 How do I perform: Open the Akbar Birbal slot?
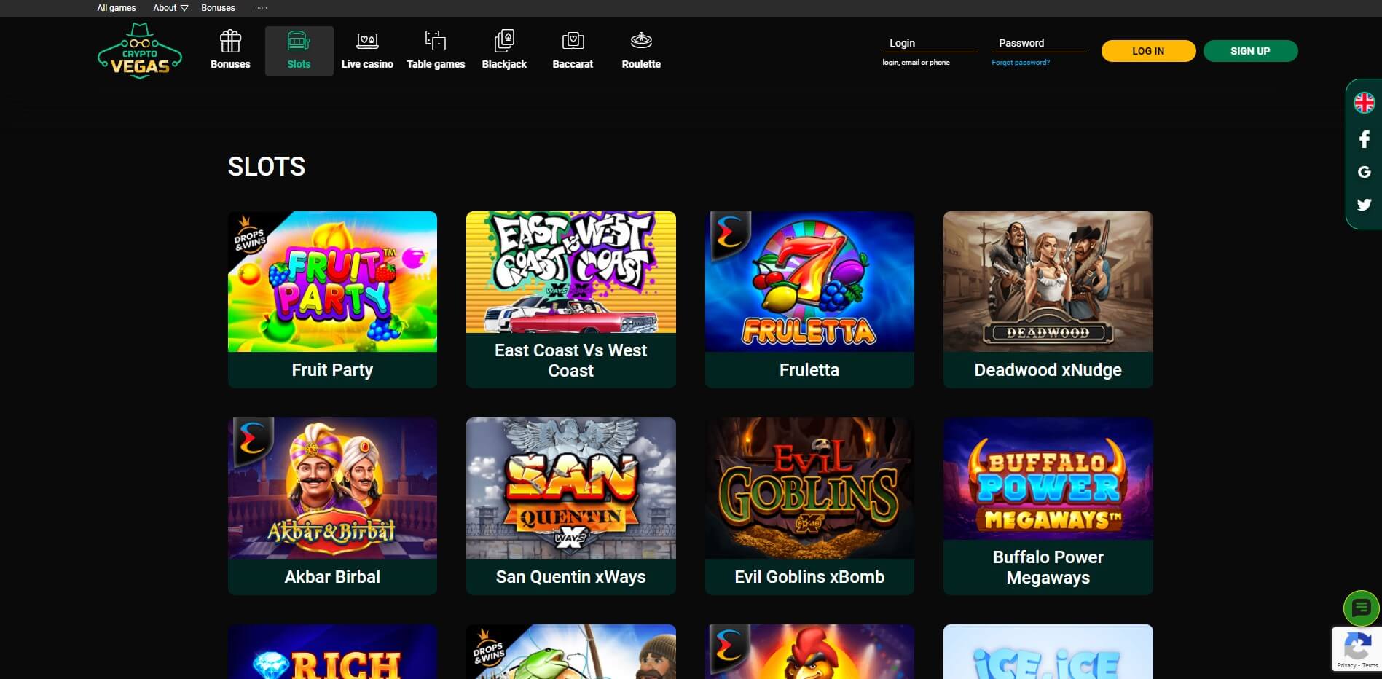click(332, 506)
